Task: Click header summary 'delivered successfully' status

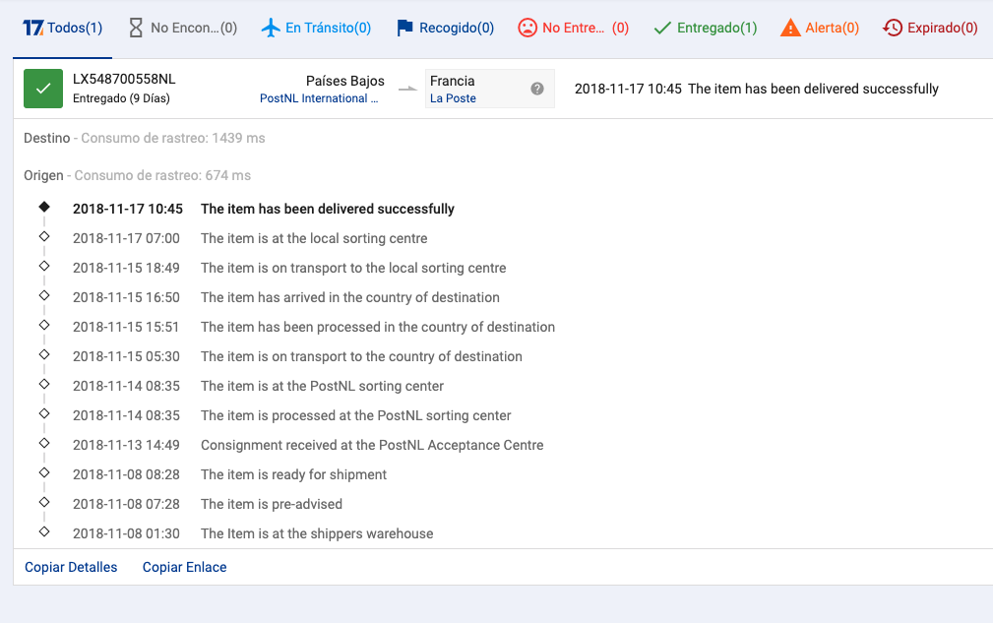Action: [813, 89]
